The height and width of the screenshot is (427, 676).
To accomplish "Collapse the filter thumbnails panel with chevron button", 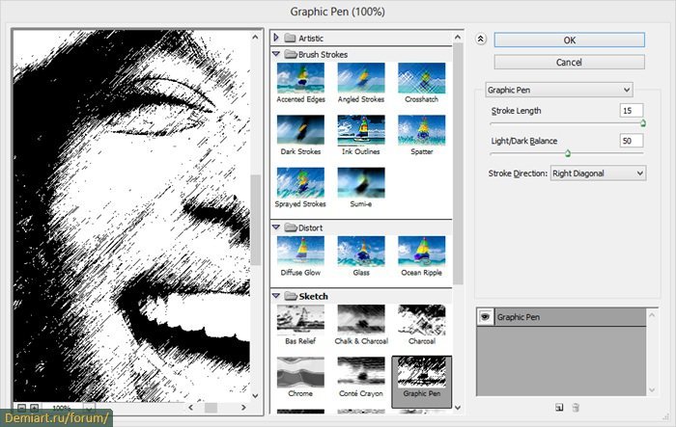I will (x=481, y=40).
